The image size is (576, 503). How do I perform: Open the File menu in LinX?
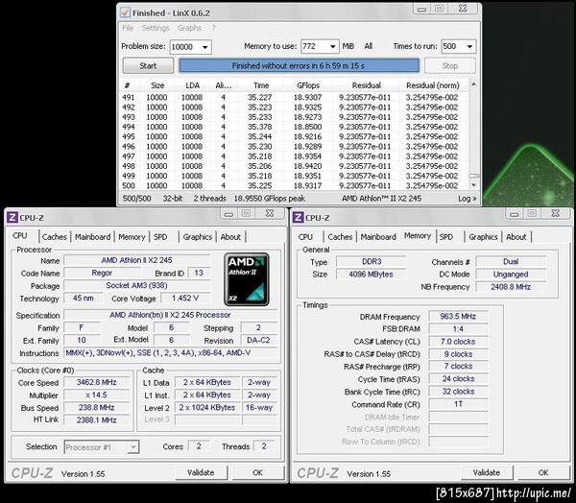[x=128, y=28]
